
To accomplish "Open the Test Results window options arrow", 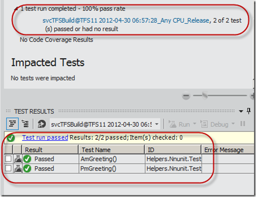I will coord(241,111).
